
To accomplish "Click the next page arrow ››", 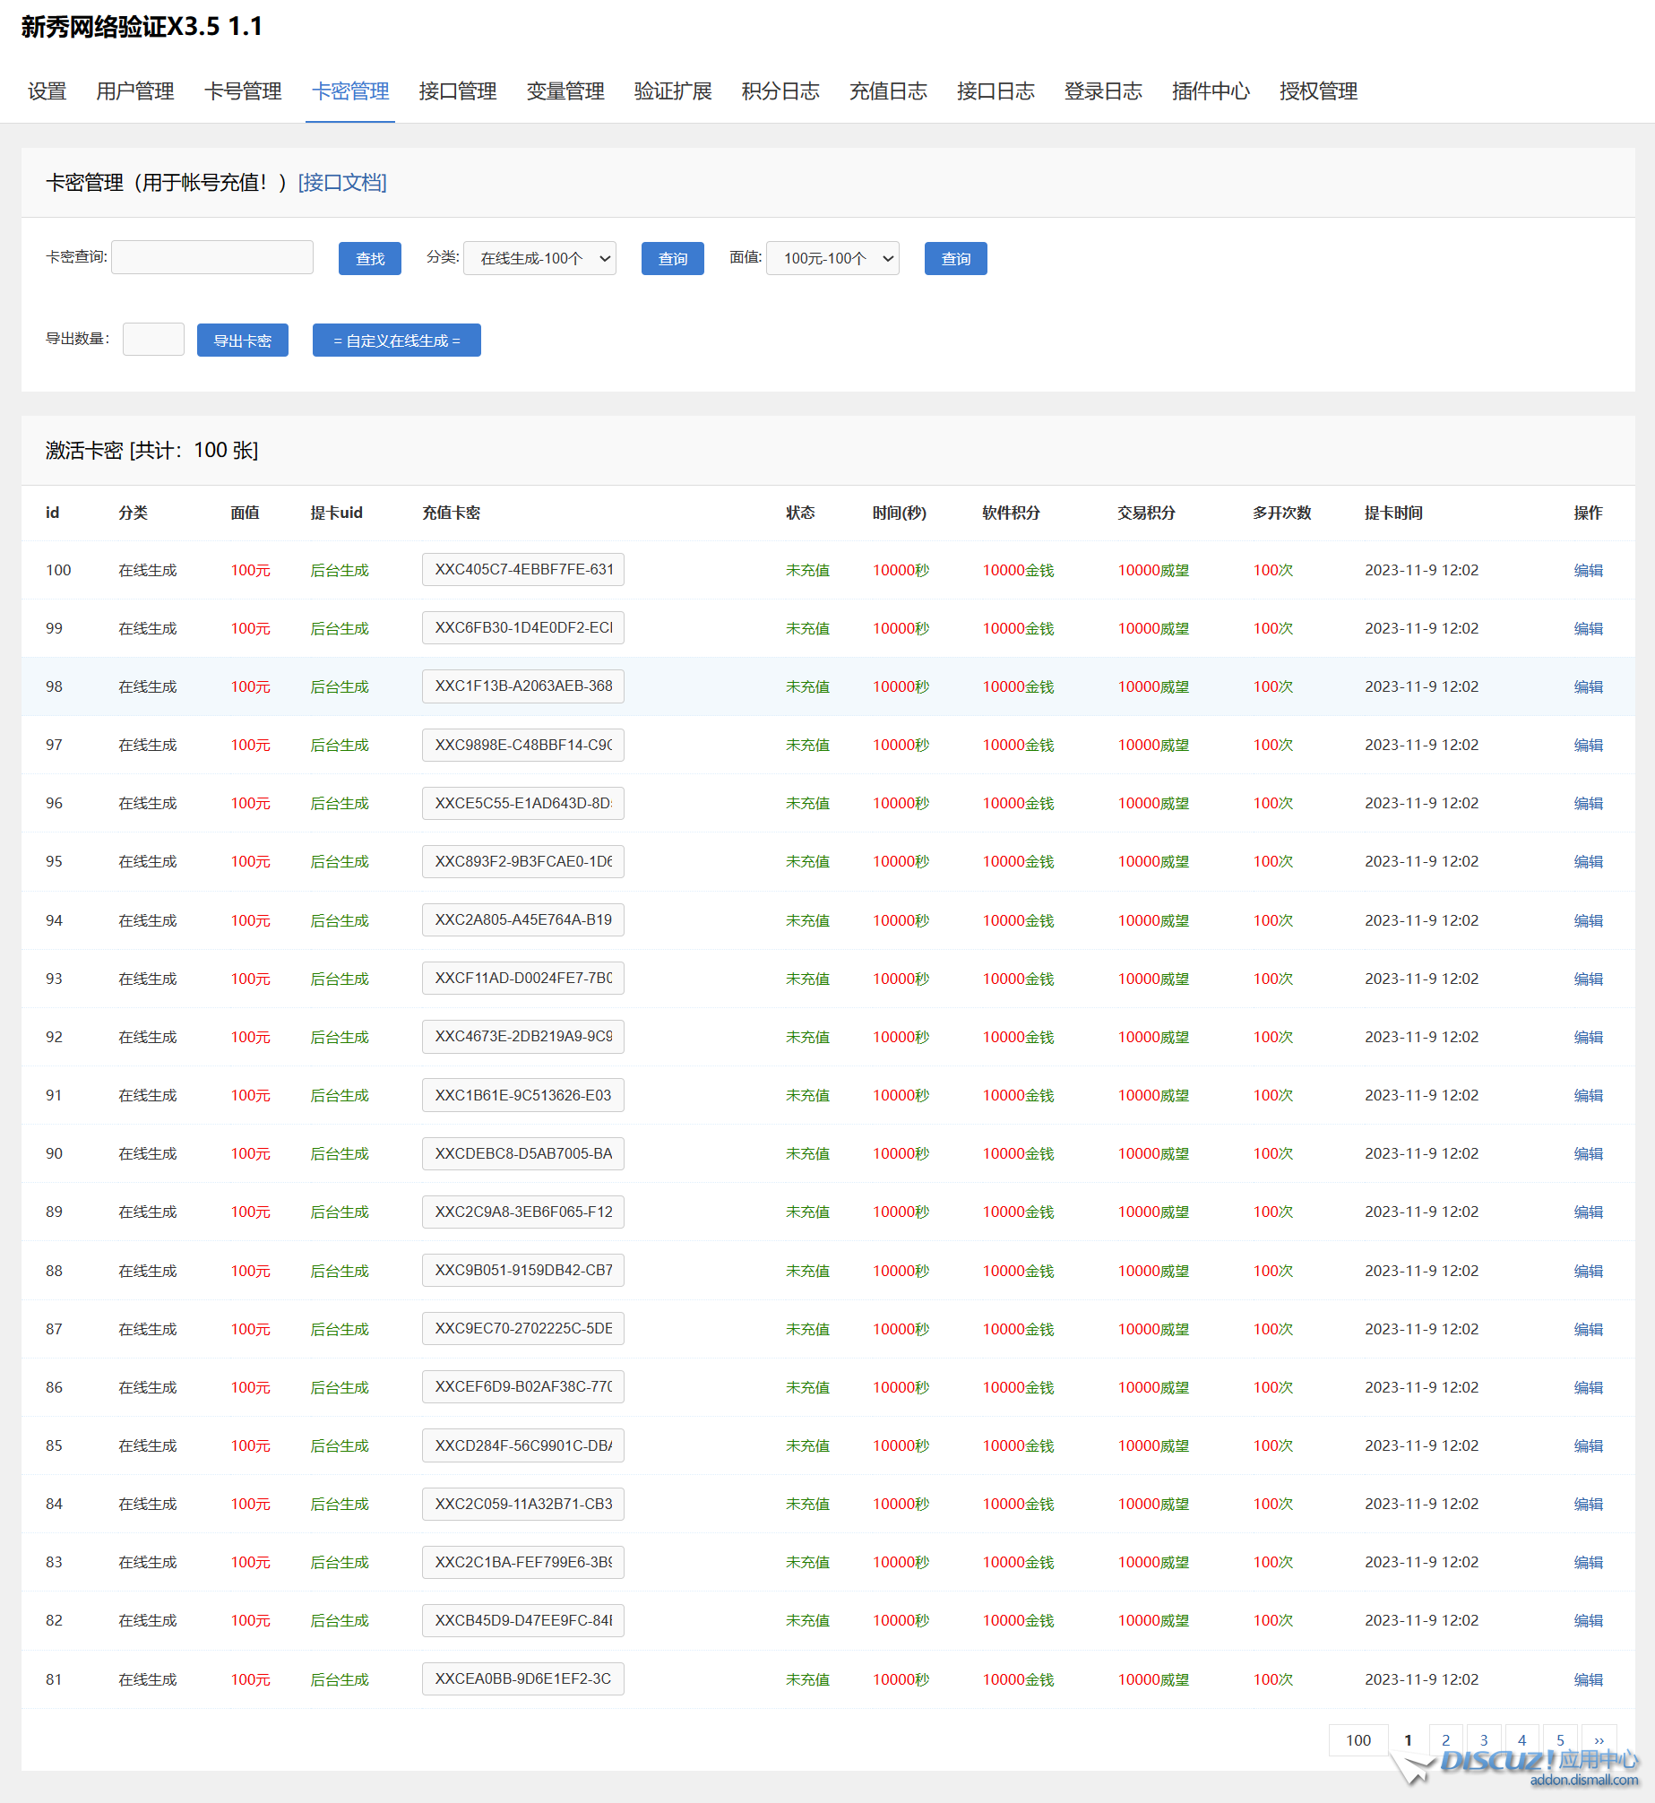I will pyautogui.click(x=1599, y=1740).
